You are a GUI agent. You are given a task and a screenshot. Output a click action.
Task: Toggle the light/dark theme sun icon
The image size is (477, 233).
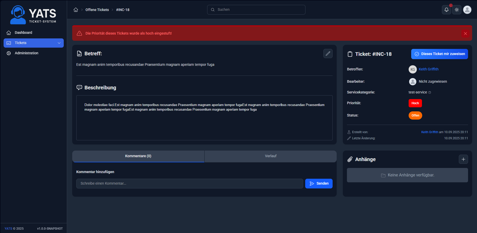tap(457, 10)
